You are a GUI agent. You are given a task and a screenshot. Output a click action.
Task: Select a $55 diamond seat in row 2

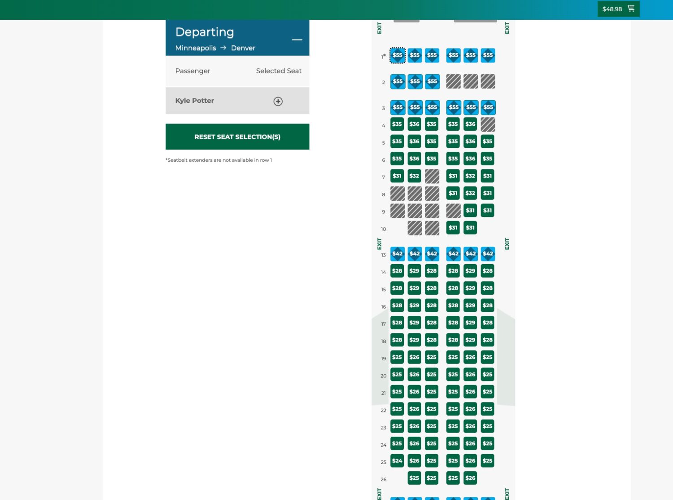click(397, 81)
